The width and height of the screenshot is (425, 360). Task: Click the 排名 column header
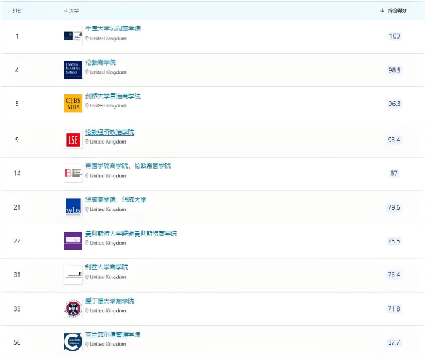[x=17, y=10]
